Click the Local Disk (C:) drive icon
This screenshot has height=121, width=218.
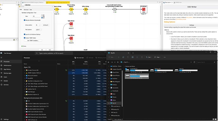(x=127, y=70)
